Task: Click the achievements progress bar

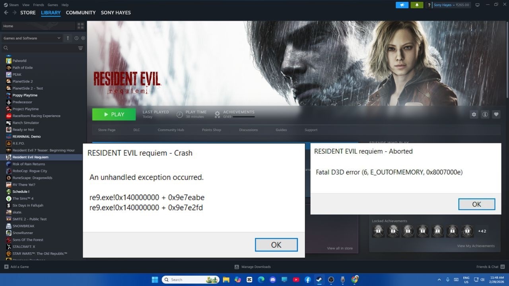Action: pos(243,117)
